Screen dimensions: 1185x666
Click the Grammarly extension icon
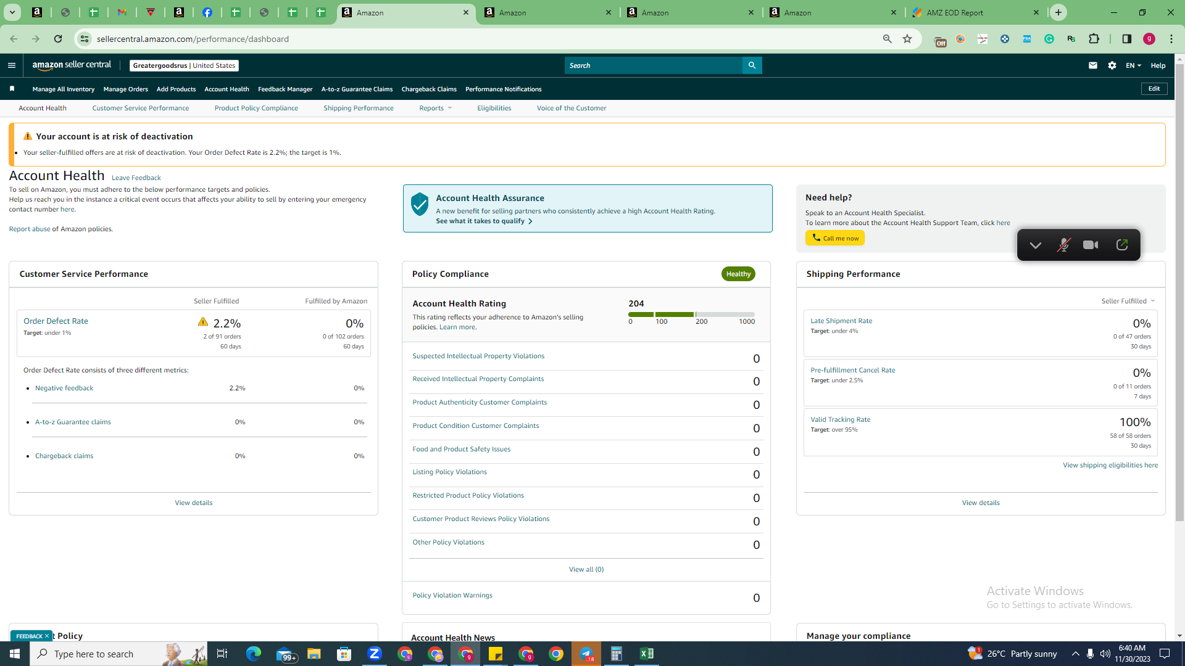pyautogui.click(x=1049, y=39)
